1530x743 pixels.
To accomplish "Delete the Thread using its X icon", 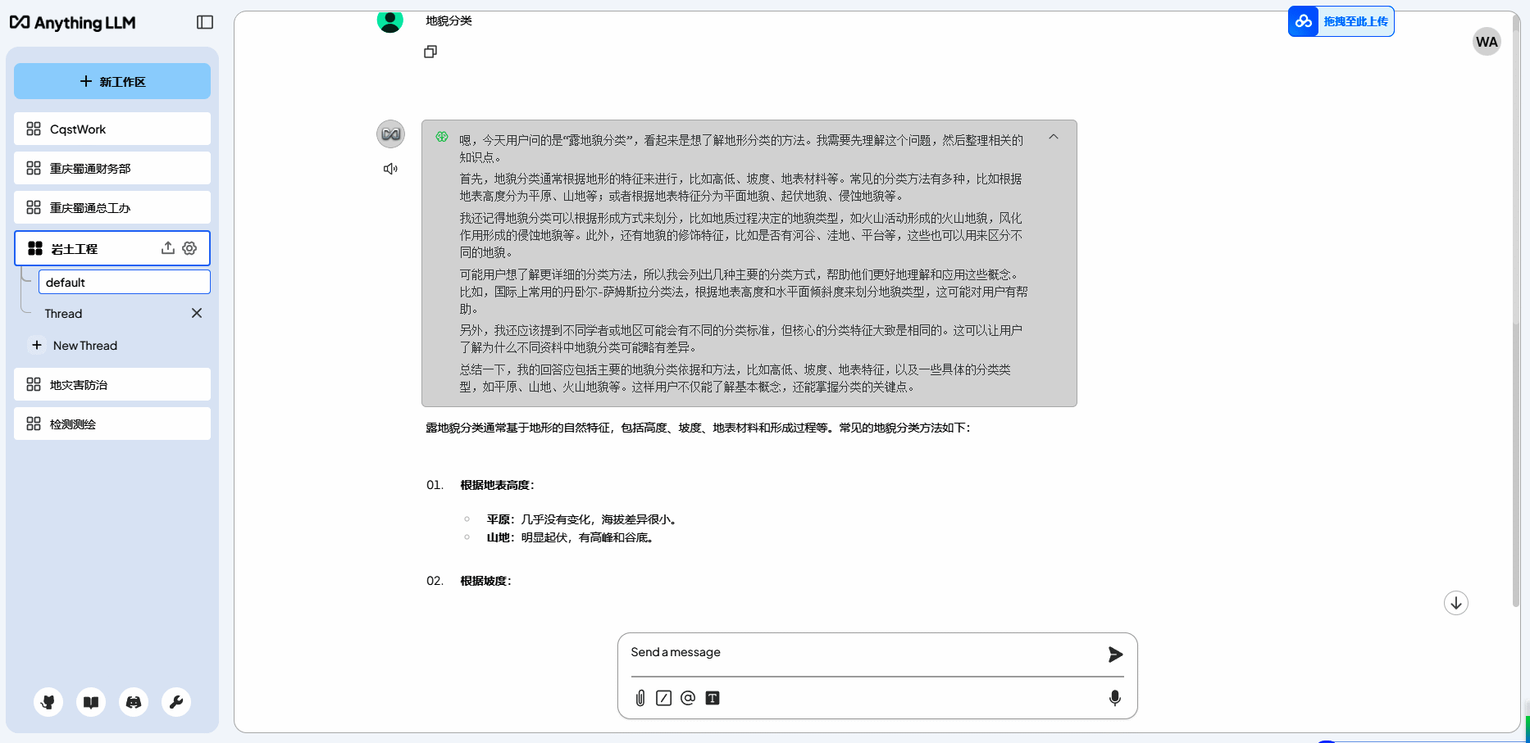I will click(197, 313).
